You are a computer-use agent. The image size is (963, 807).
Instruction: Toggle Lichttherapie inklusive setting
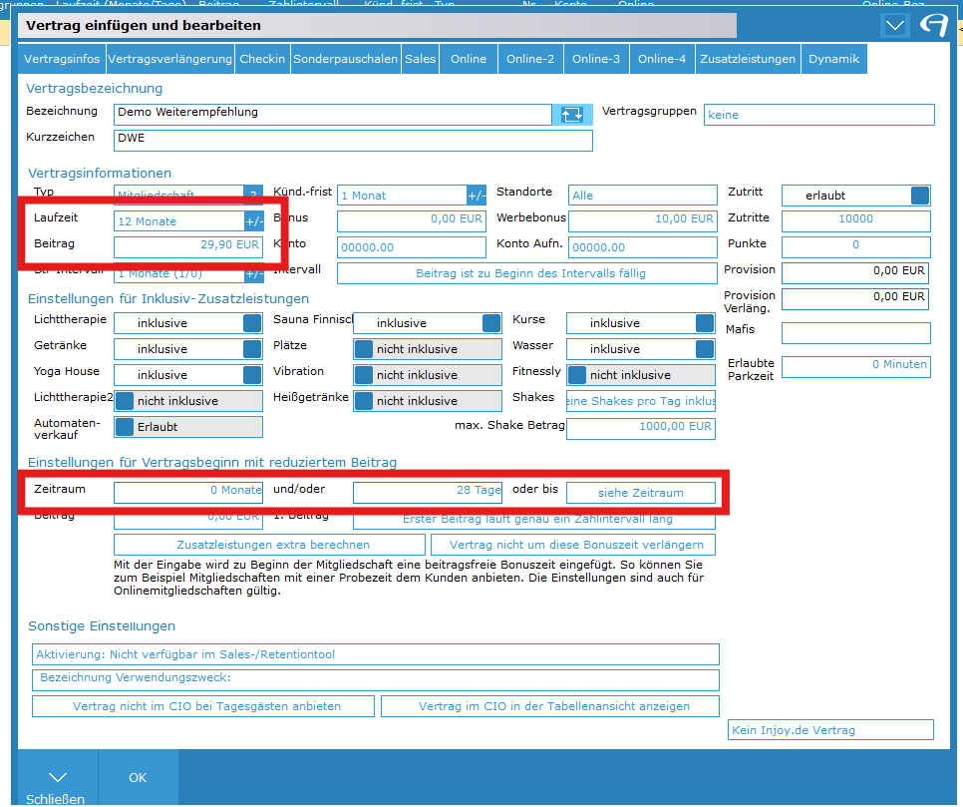pyautogui.click(x=253, y=323)
